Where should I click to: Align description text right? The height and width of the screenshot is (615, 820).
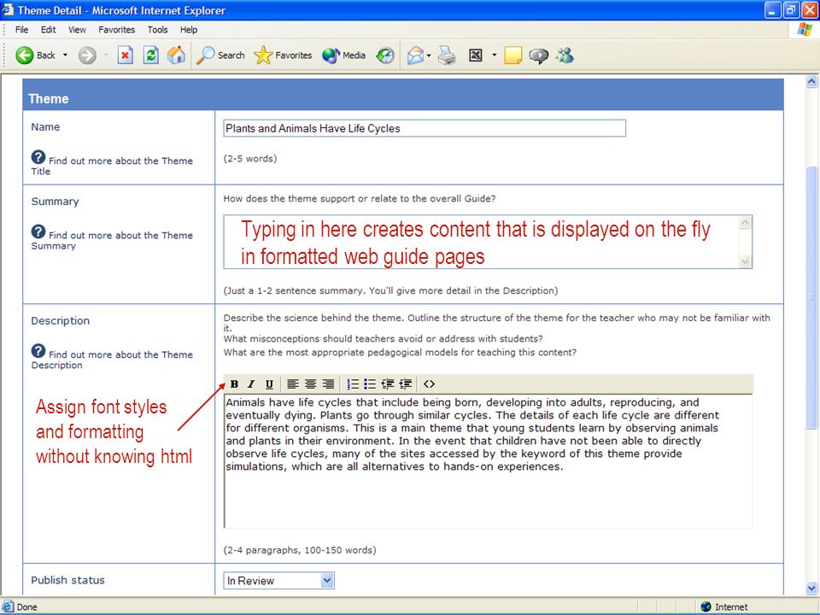(328, 384)
